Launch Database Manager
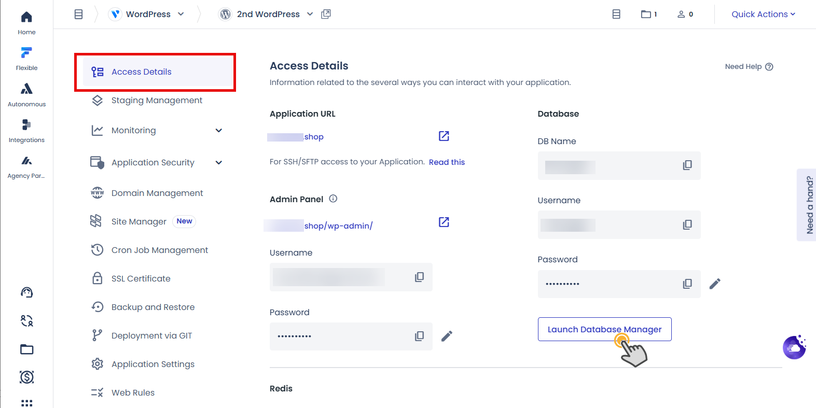The height and width of the screenshot is (408, 816). (x=605, y=329)
